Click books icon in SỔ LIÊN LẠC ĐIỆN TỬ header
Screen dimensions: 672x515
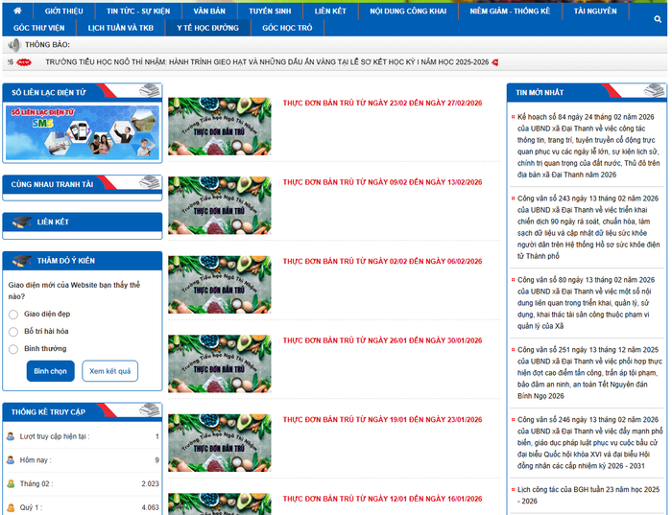tap(150, 91)
